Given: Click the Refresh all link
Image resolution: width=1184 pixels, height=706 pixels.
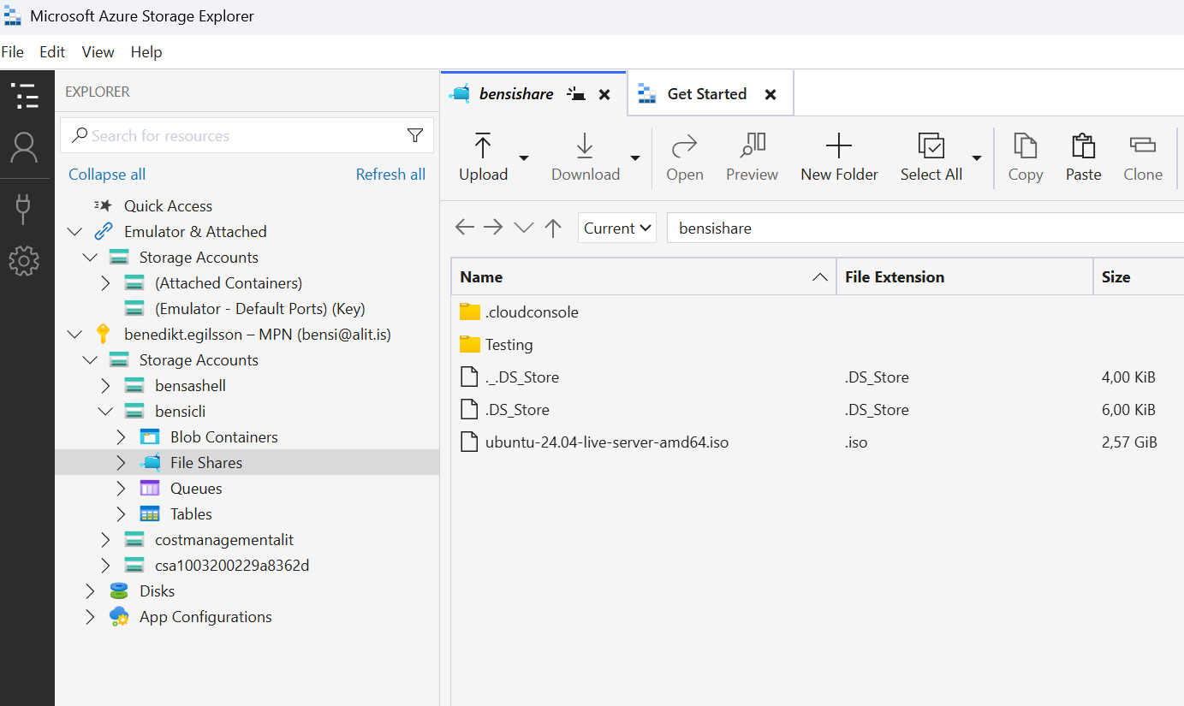Looking at the screenshot, I should pos(390,174).
